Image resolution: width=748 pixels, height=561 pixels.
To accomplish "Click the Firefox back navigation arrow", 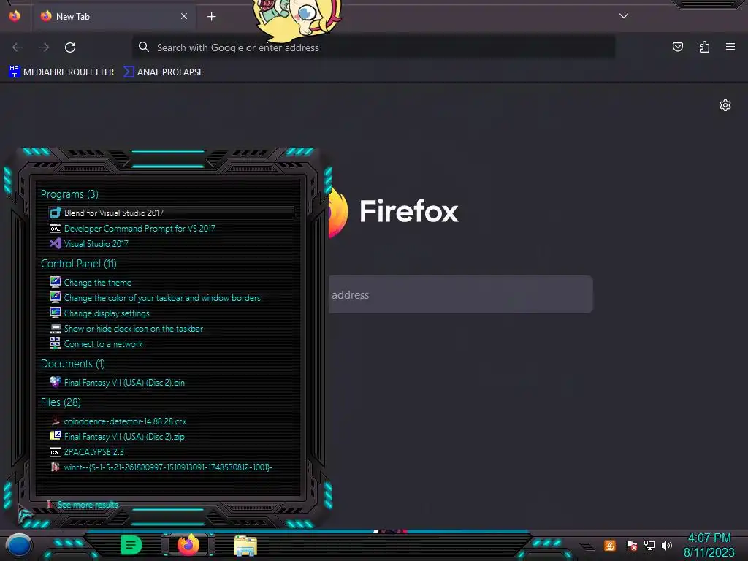I will 18,47.
